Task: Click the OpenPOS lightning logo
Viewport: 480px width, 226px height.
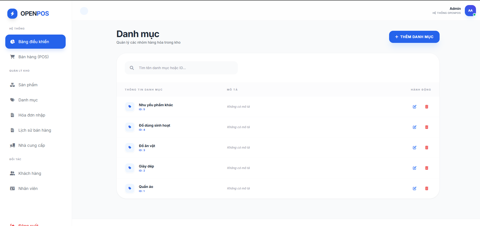Action: click(12, 14)
